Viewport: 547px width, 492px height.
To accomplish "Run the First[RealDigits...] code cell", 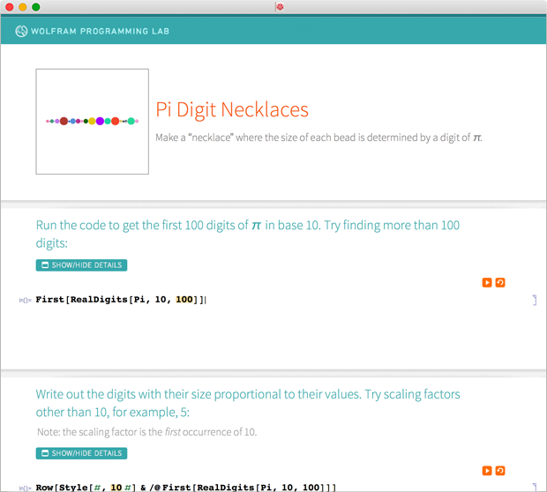I will pos(487,282).
